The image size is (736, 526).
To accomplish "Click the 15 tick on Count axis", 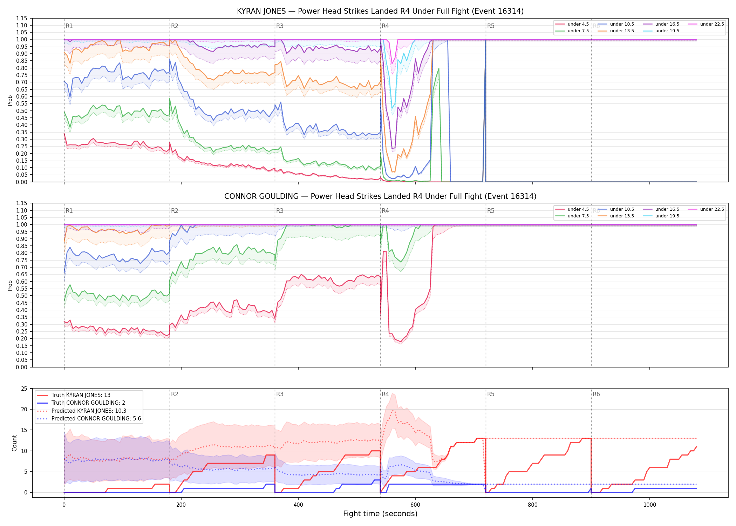I will (x=24, y=430).
